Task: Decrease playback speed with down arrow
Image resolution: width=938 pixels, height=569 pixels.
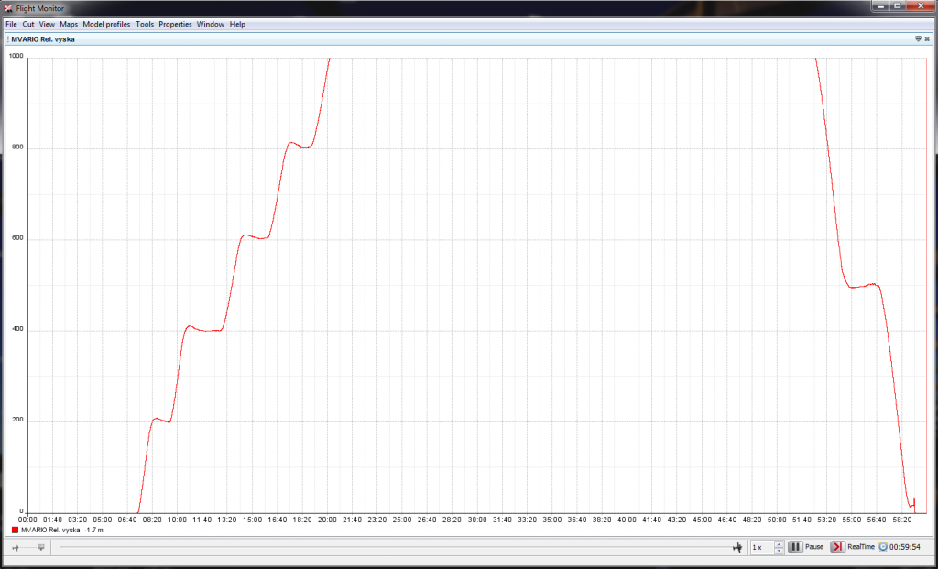Action: coord(779,551)
